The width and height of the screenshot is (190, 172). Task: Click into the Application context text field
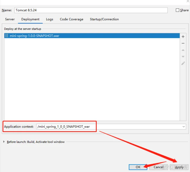[107, 127]
